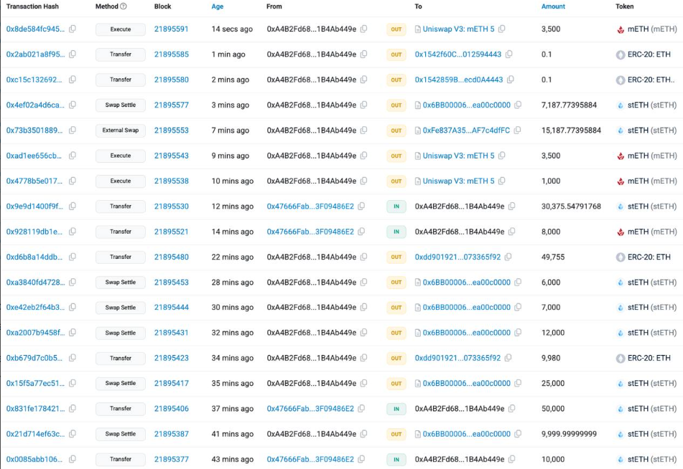
Task: Copy Uniswap V3 address in first row
Action: (x=502, y=29)
